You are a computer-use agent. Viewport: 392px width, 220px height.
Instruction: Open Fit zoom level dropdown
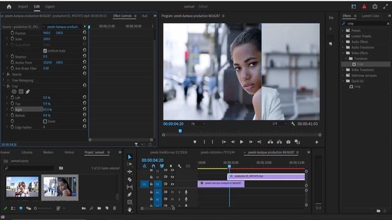click(x=198, y=123)
